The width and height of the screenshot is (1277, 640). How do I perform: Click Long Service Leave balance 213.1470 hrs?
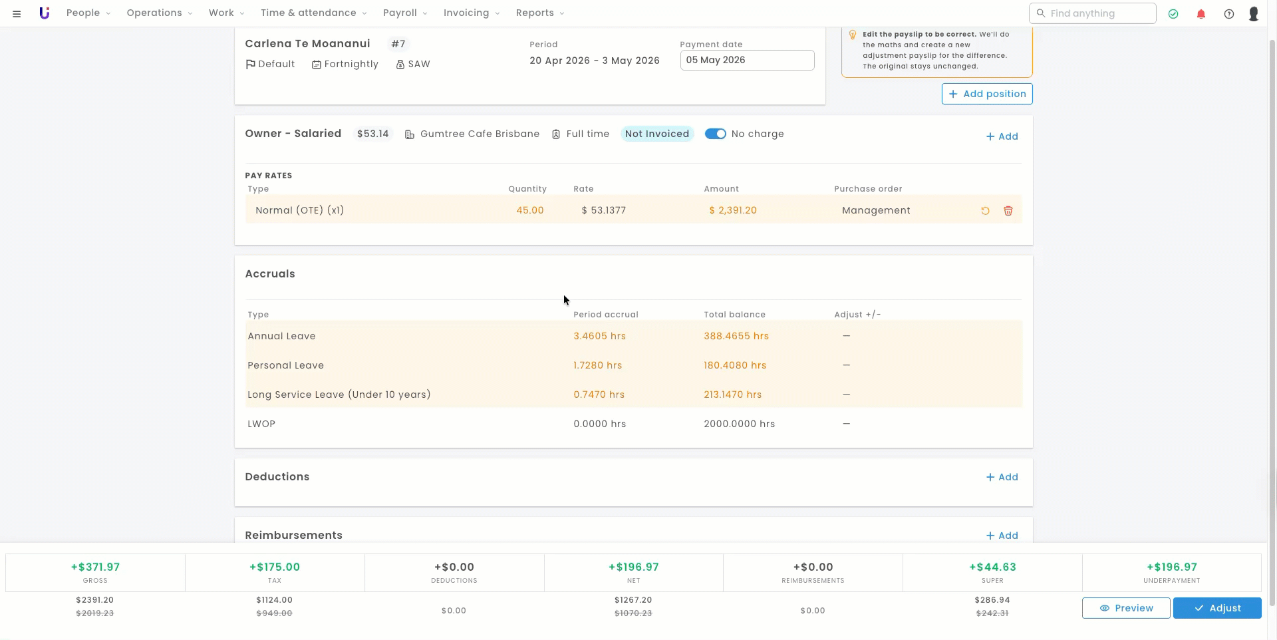tap(733, 395)
